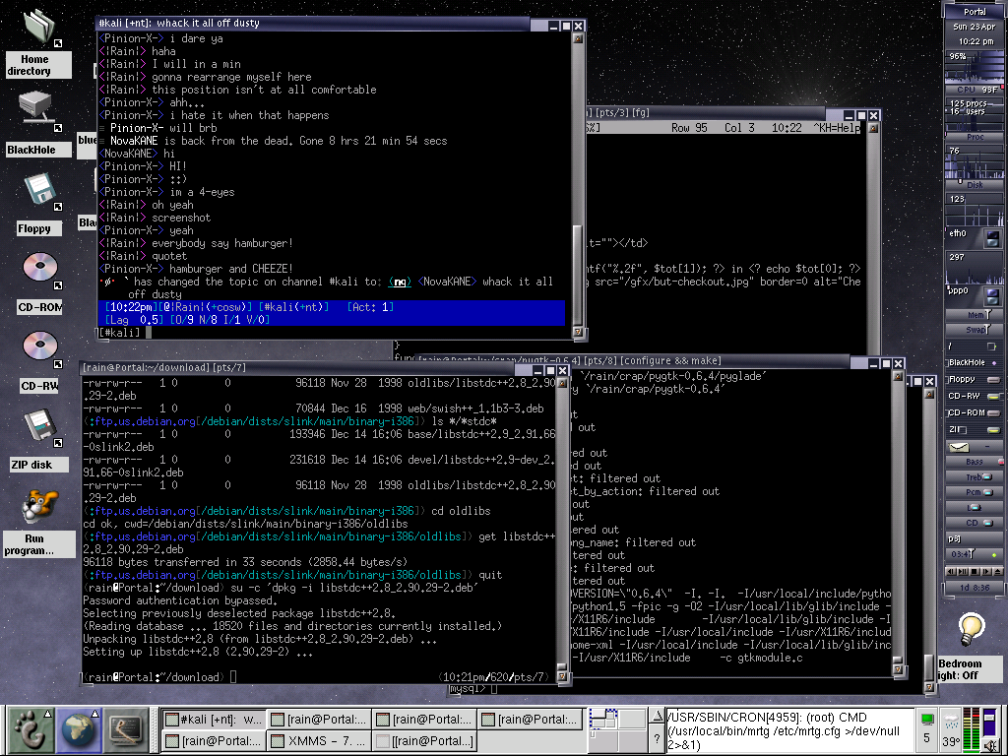Click the green monitor applet showing 5

pos(927,729)
